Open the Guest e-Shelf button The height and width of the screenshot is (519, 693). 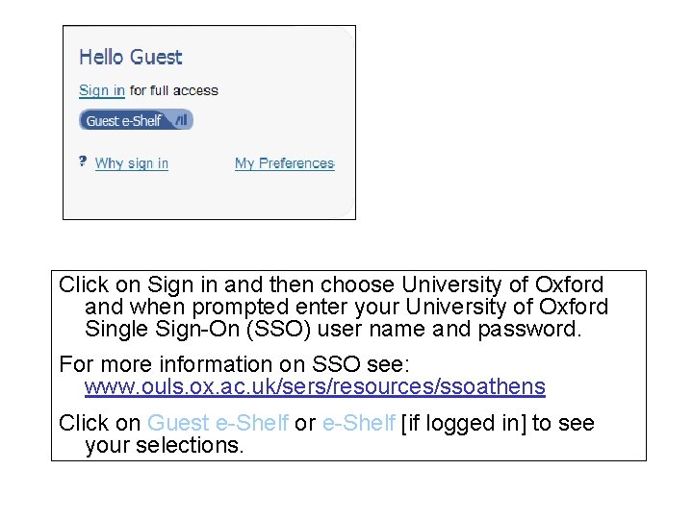125,120
